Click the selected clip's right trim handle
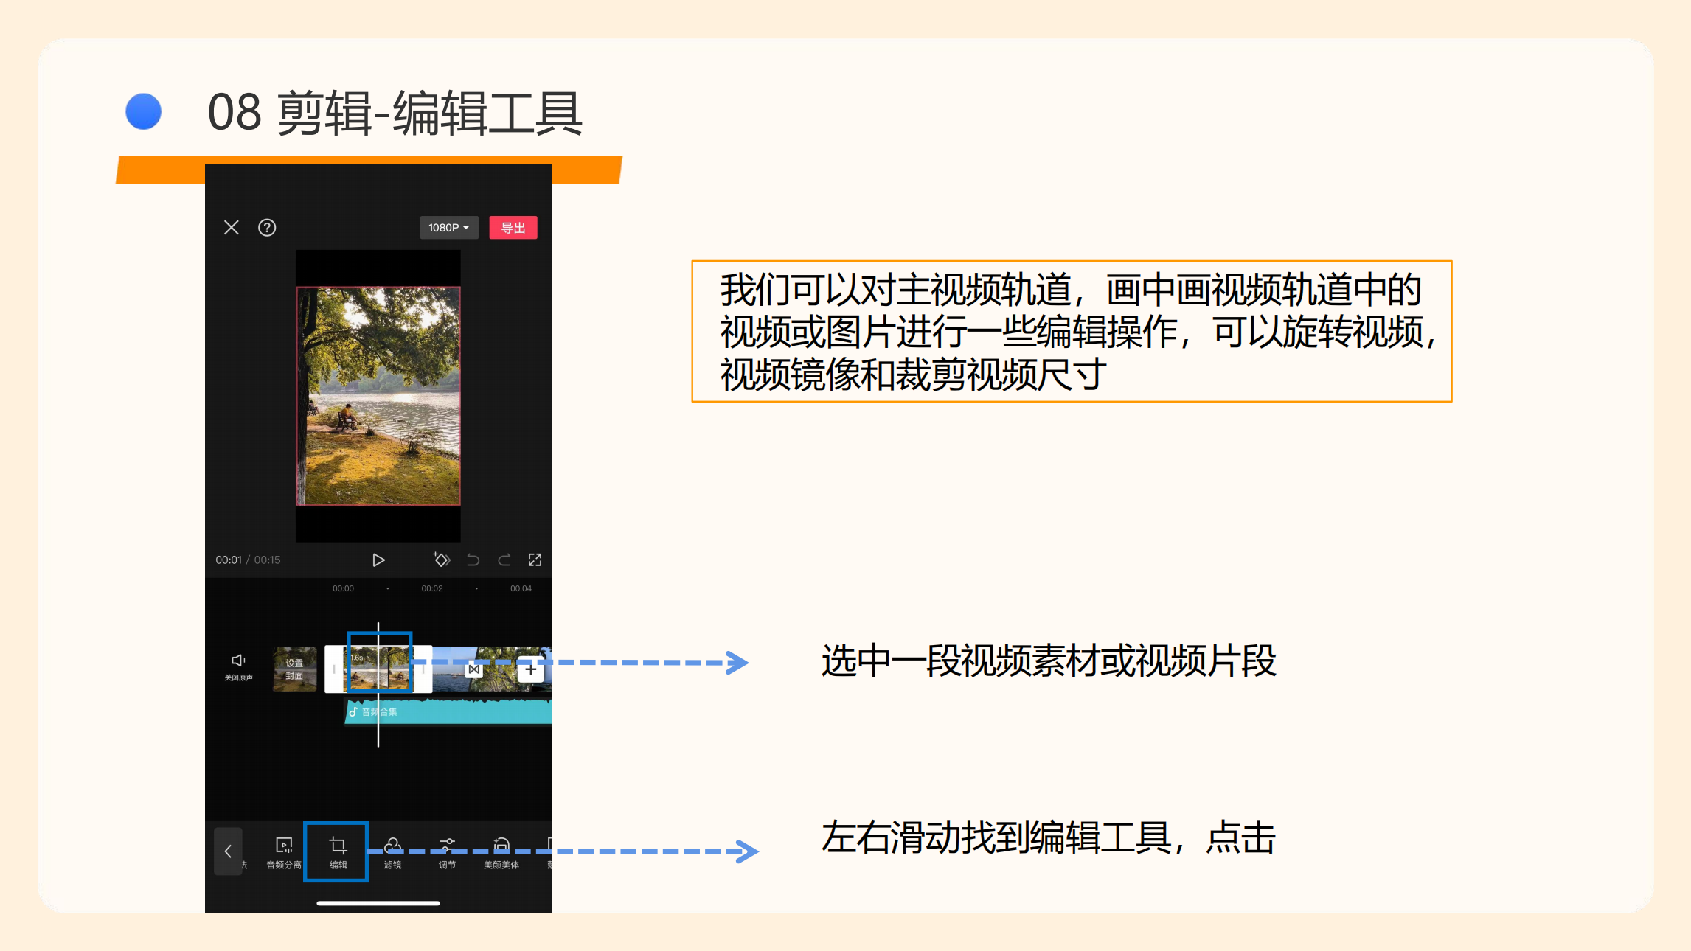Viewport: 1691px width, 951px height. pos(423,669)
